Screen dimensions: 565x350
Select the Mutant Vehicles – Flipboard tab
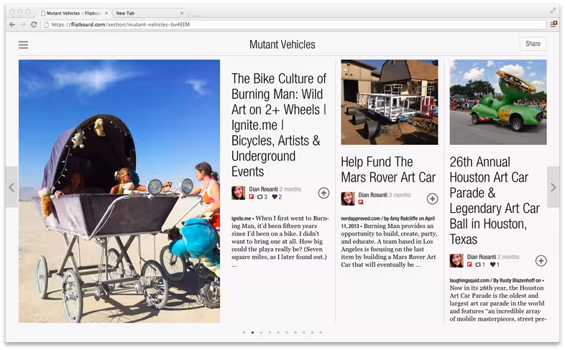[74, 14]
